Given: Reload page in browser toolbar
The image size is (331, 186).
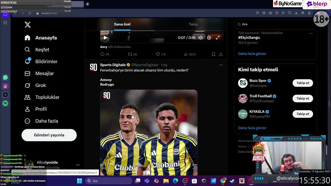Looking at the screenshot, I should coord(30,13).
